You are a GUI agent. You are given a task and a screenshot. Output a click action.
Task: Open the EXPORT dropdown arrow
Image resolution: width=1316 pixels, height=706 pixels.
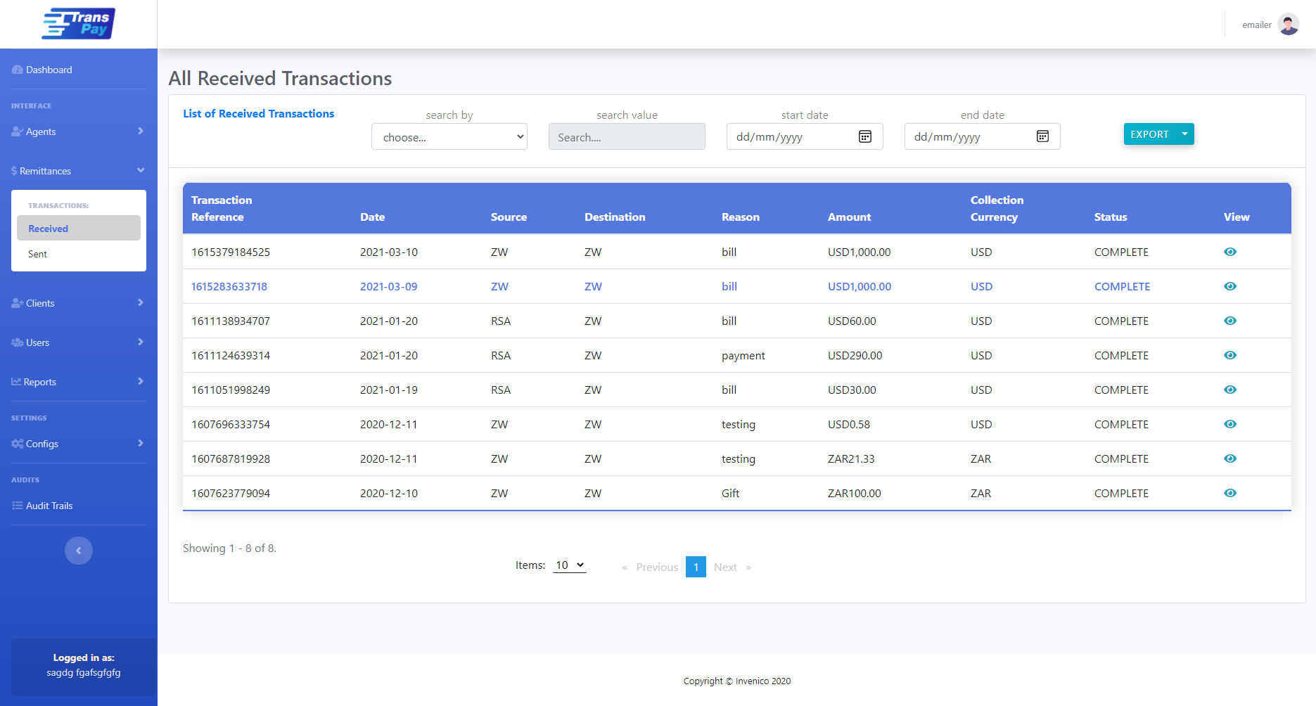coord(1184,134)
